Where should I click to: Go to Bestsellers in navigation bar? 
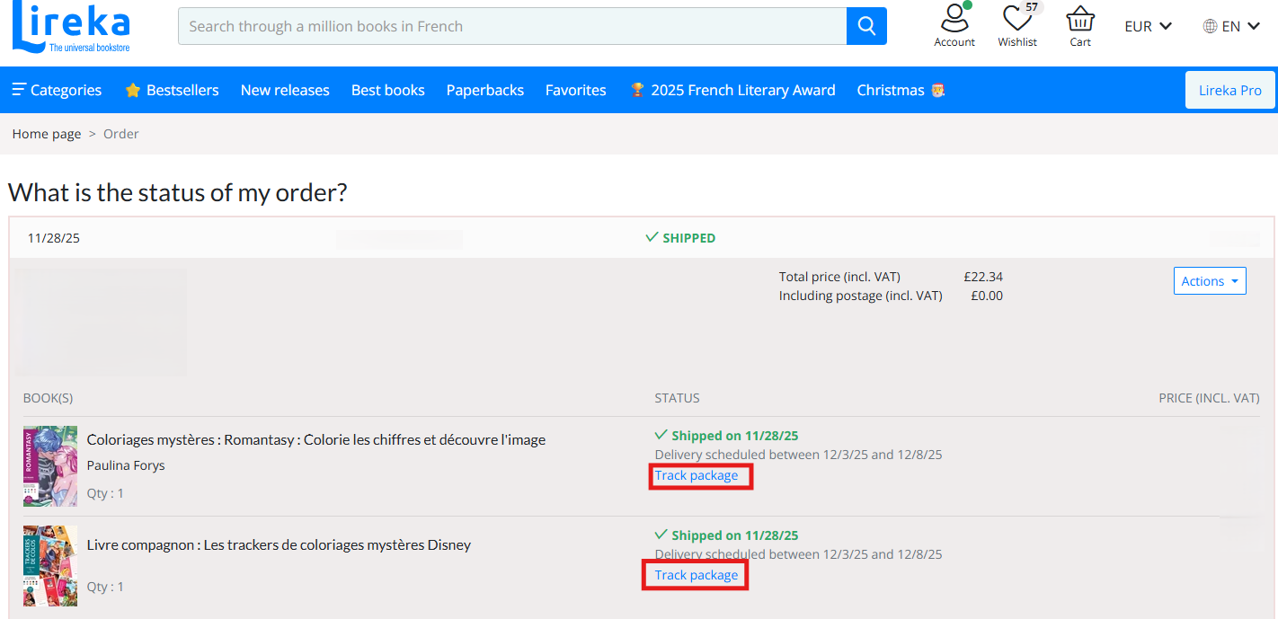click(x=172, y=90)
